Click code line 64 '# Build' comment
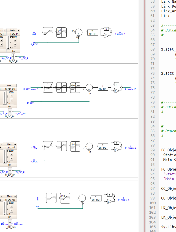The image size is (176, 232). pyautogui.click(x=168, y=30)
